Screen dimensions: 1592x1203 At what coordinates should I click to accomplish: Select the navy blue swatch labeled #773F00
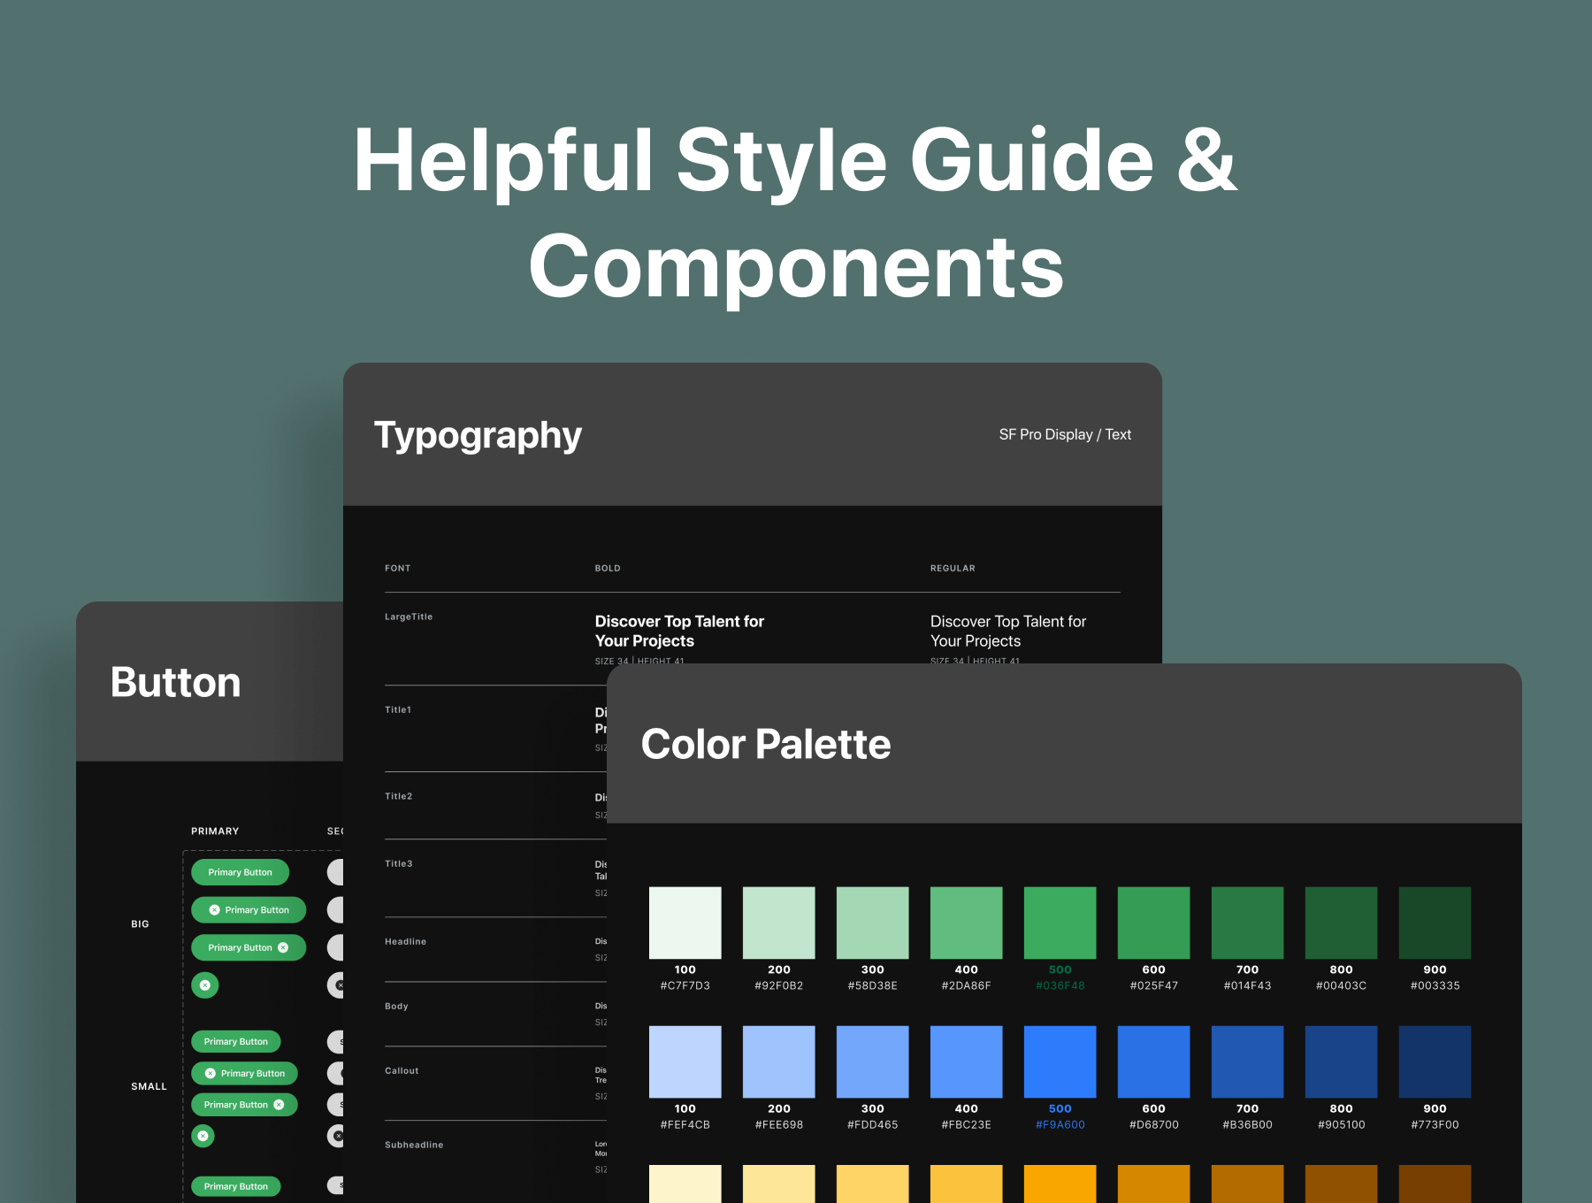coord(1435,1061)
